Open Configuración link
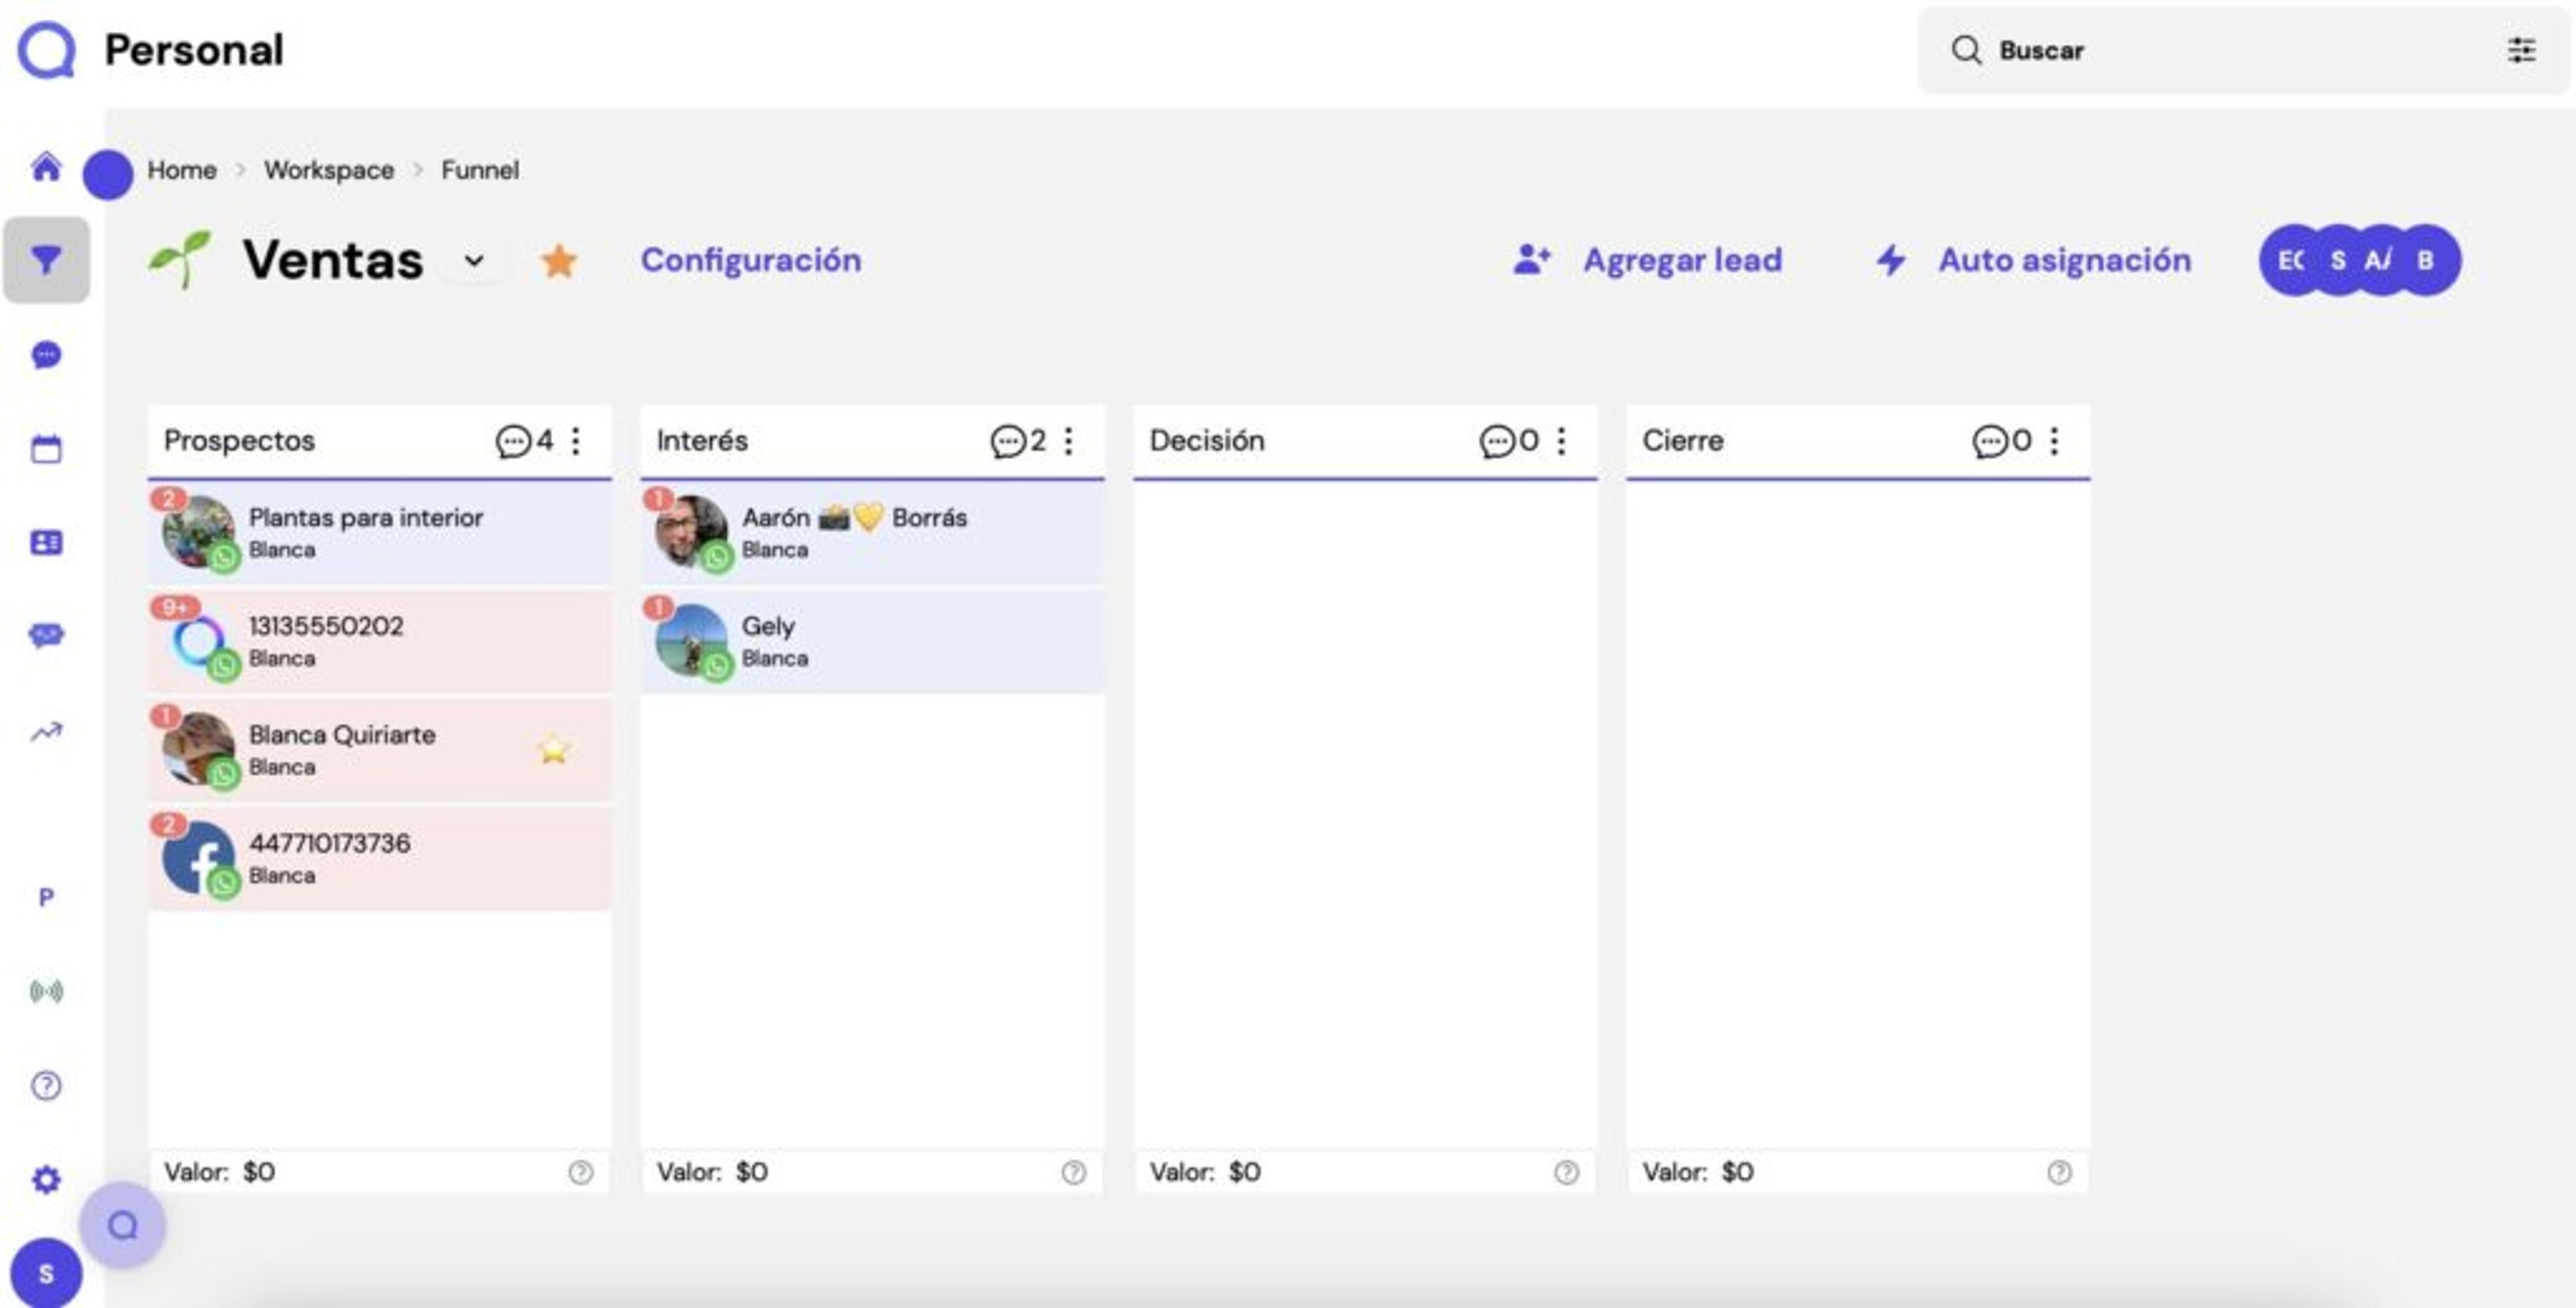Screen dimensions: 2576x1308 pos(751,260)
